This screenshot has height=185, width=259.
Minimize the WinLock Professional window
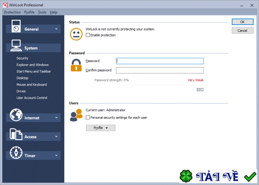tap(242, 5)
